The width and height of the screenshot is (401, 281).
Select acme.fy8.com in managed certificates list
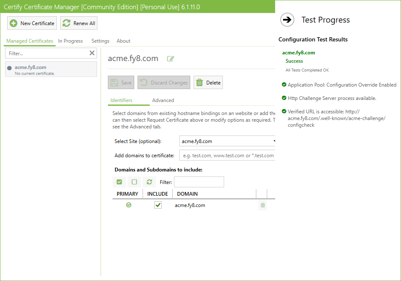51,69
